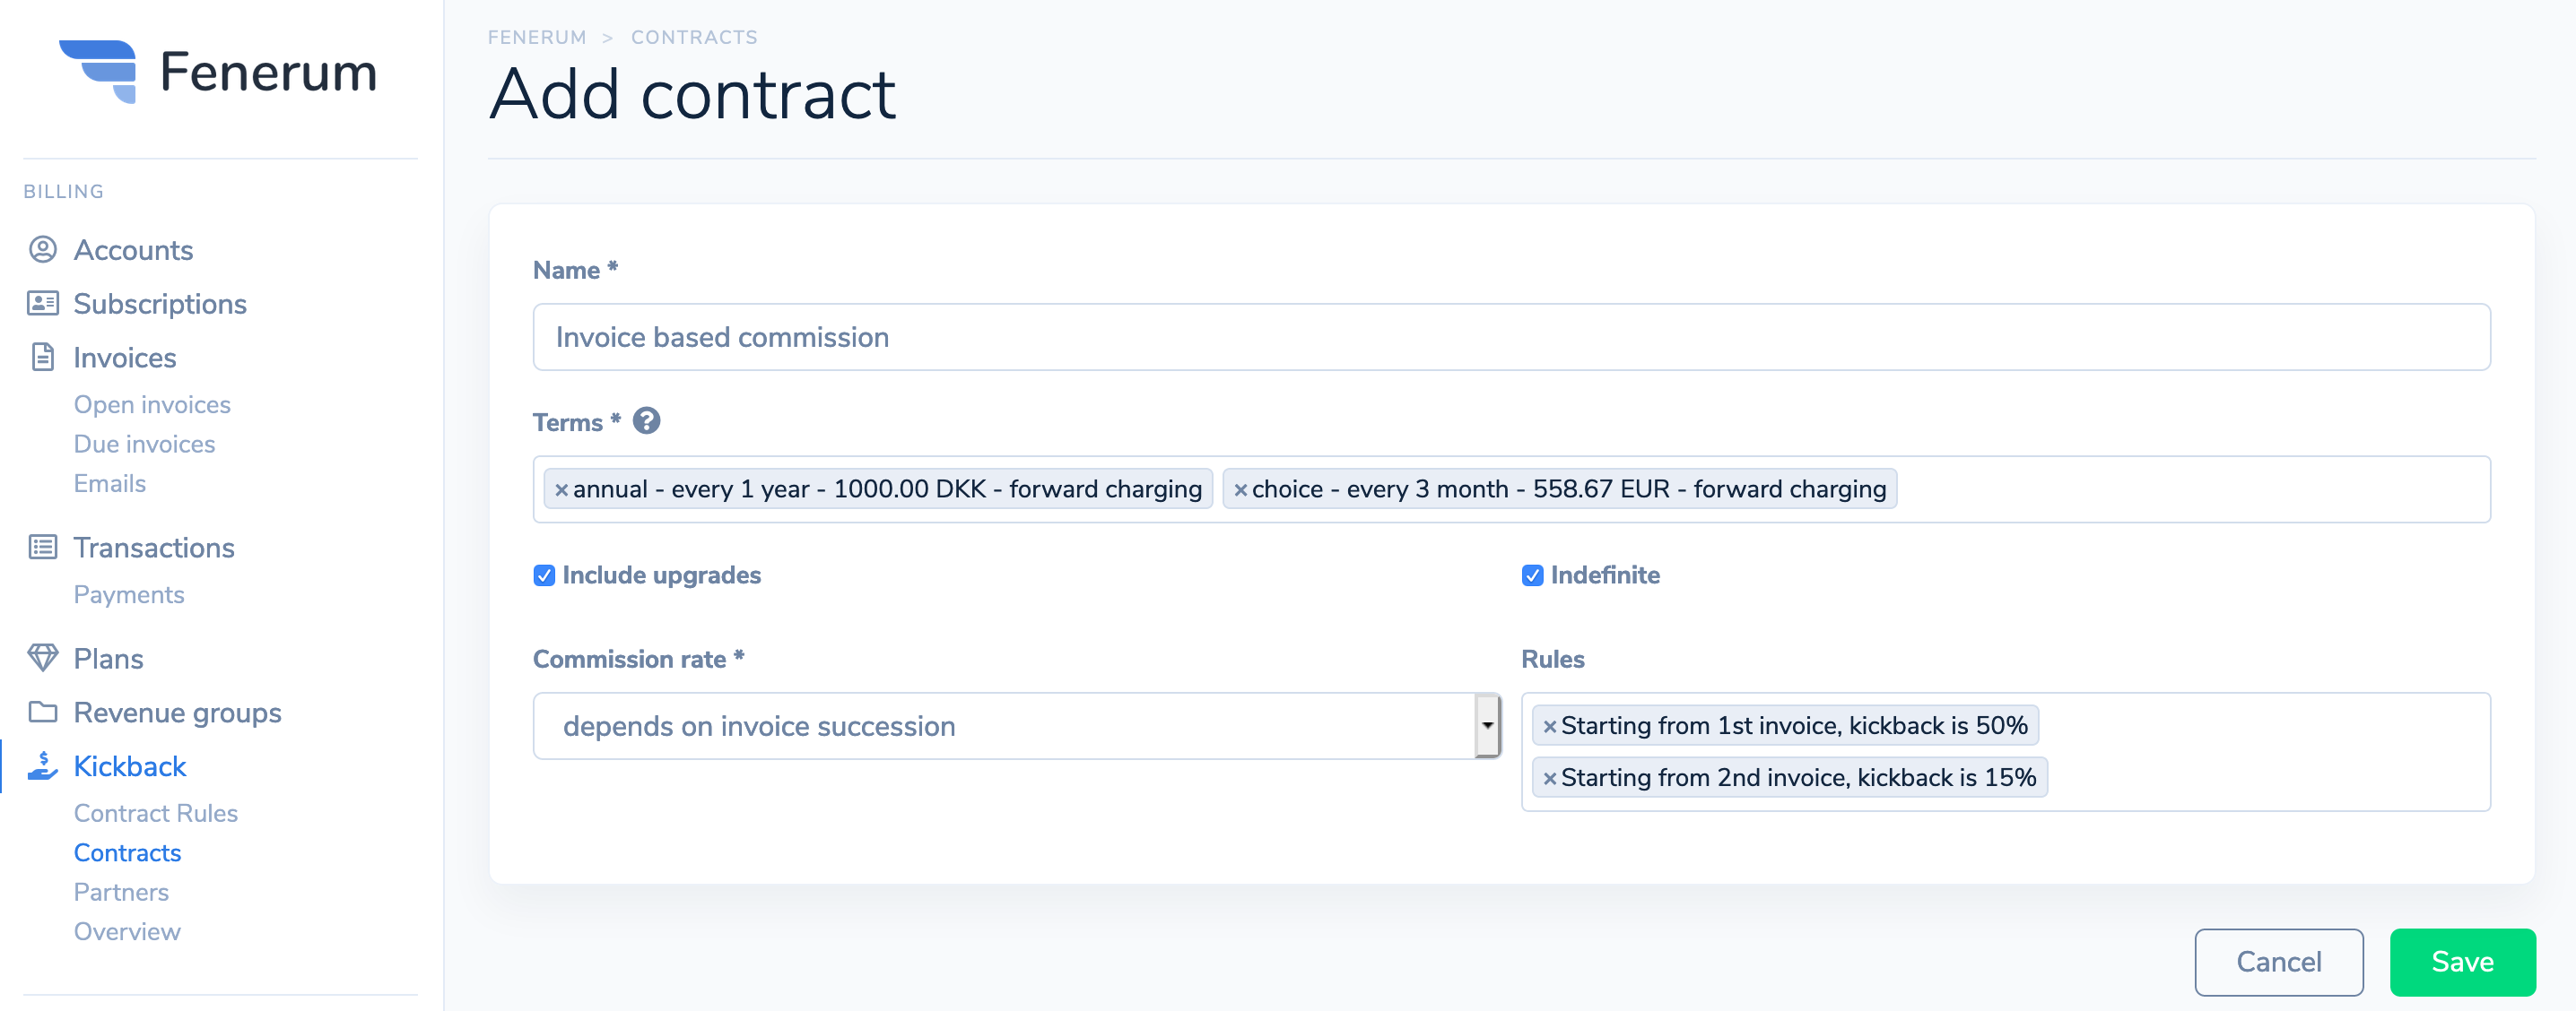Click the Subscriptions card icon
This screenshot has width=2576, height=1011.
point(42,303)
